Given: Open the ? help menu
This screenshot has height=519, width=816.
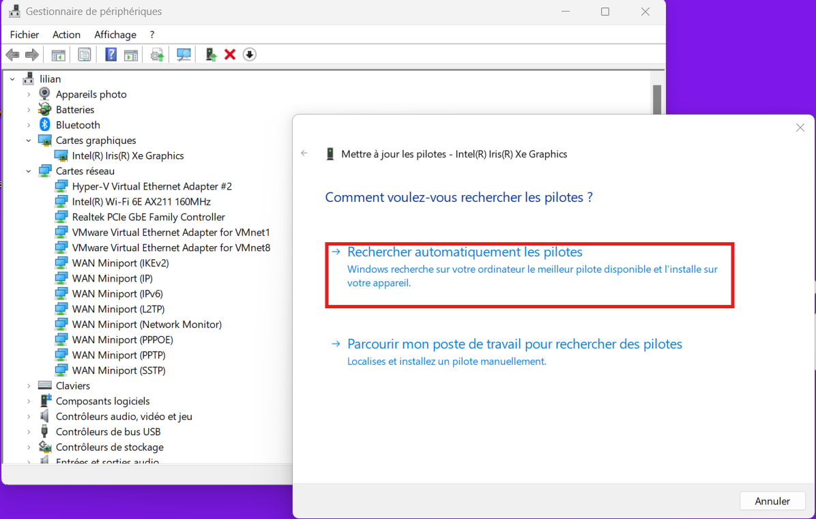Looking at the screenshot, I should [152, 35].
